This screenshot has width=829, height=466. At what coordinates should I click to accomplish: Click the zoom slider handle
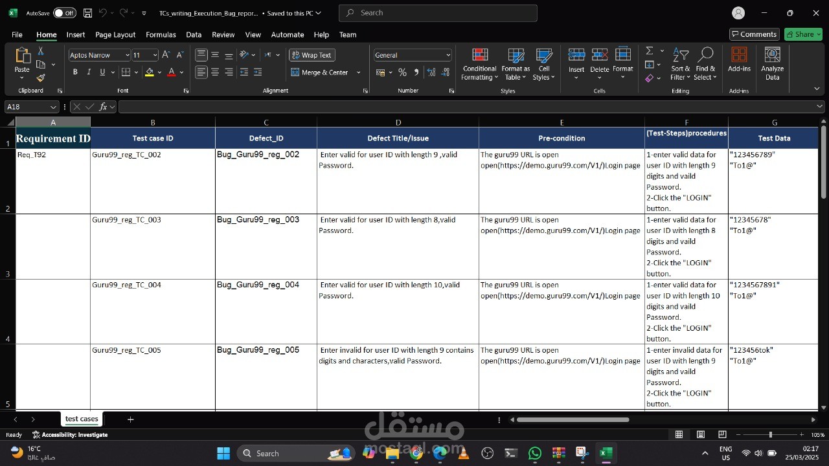(770, 435)
